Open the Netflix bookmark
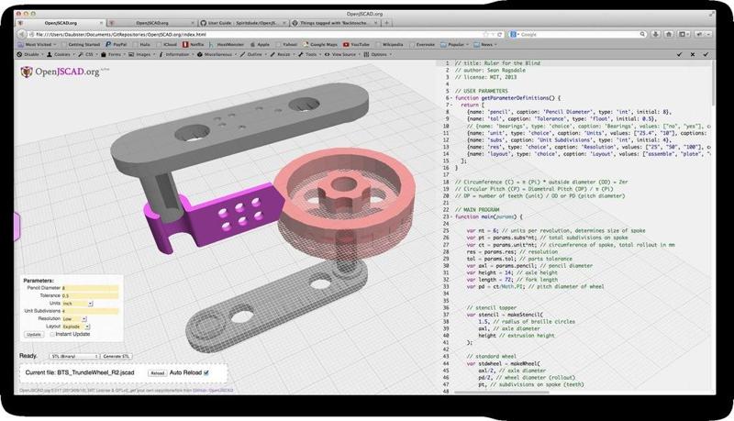734x421 pixels. click(194, 44)
